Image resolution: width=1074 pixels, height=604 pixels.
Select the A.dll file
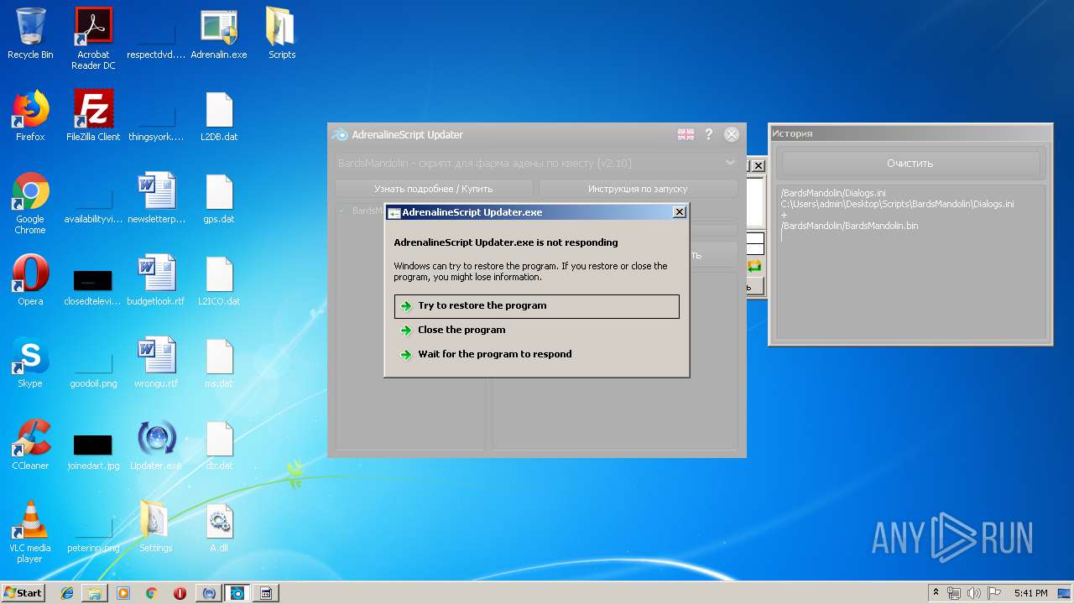219,527
